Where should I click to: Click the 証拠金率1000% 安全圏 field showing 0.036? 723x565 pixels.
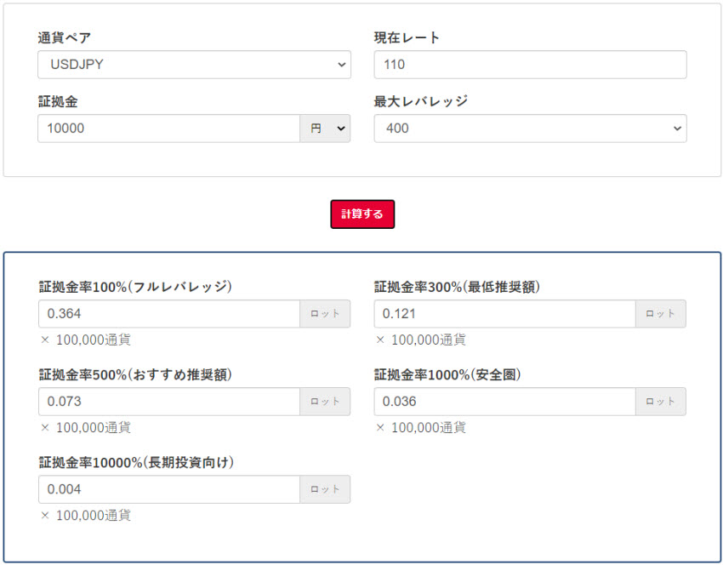504,402
